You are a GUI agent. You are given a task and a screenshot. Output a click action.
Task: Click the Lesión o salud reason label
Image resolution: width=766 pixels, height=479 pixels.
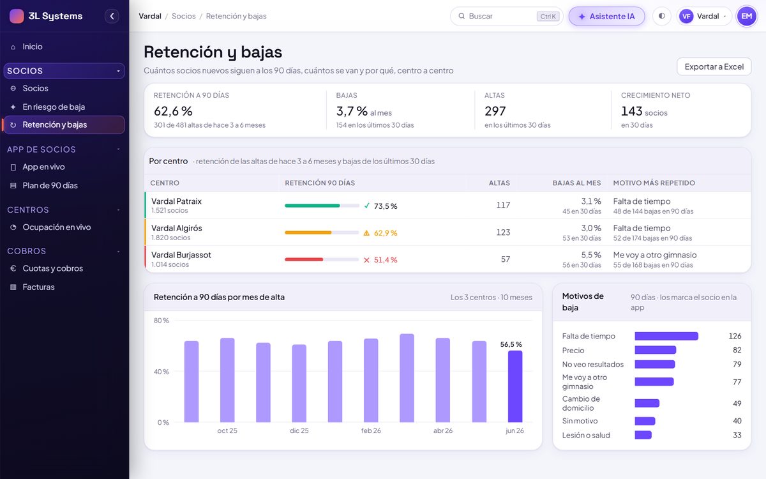pyautogui.click(x=586, y=436)
